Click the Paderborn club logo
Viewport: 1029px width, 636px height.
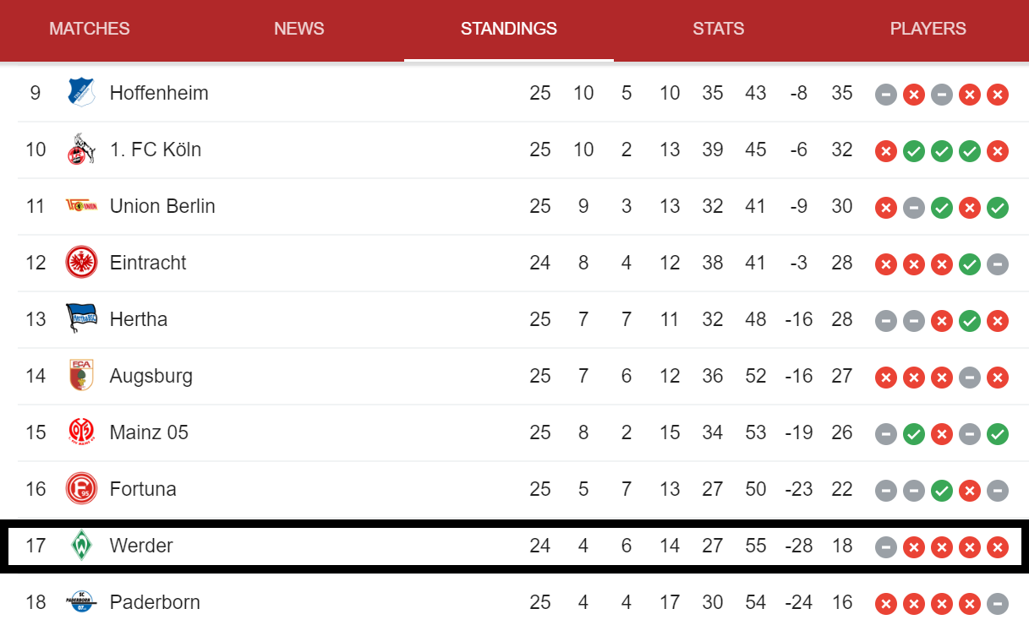81,602
